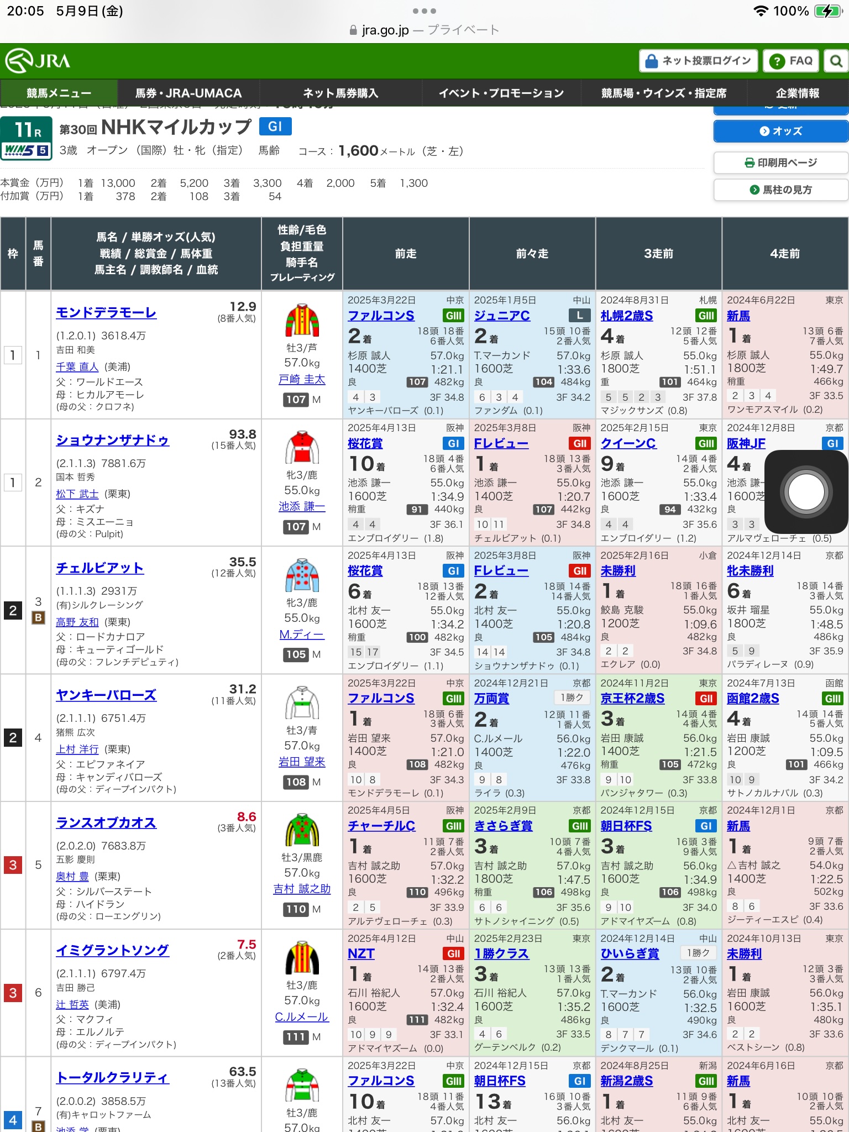Open クイーンC past race link
Screen dimensions: 849x1132
(628, 443)
